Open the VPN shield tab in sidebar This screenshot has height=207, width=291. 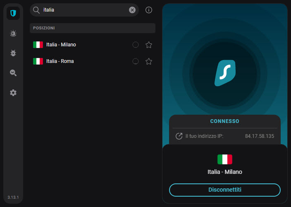tap(13, 13)
